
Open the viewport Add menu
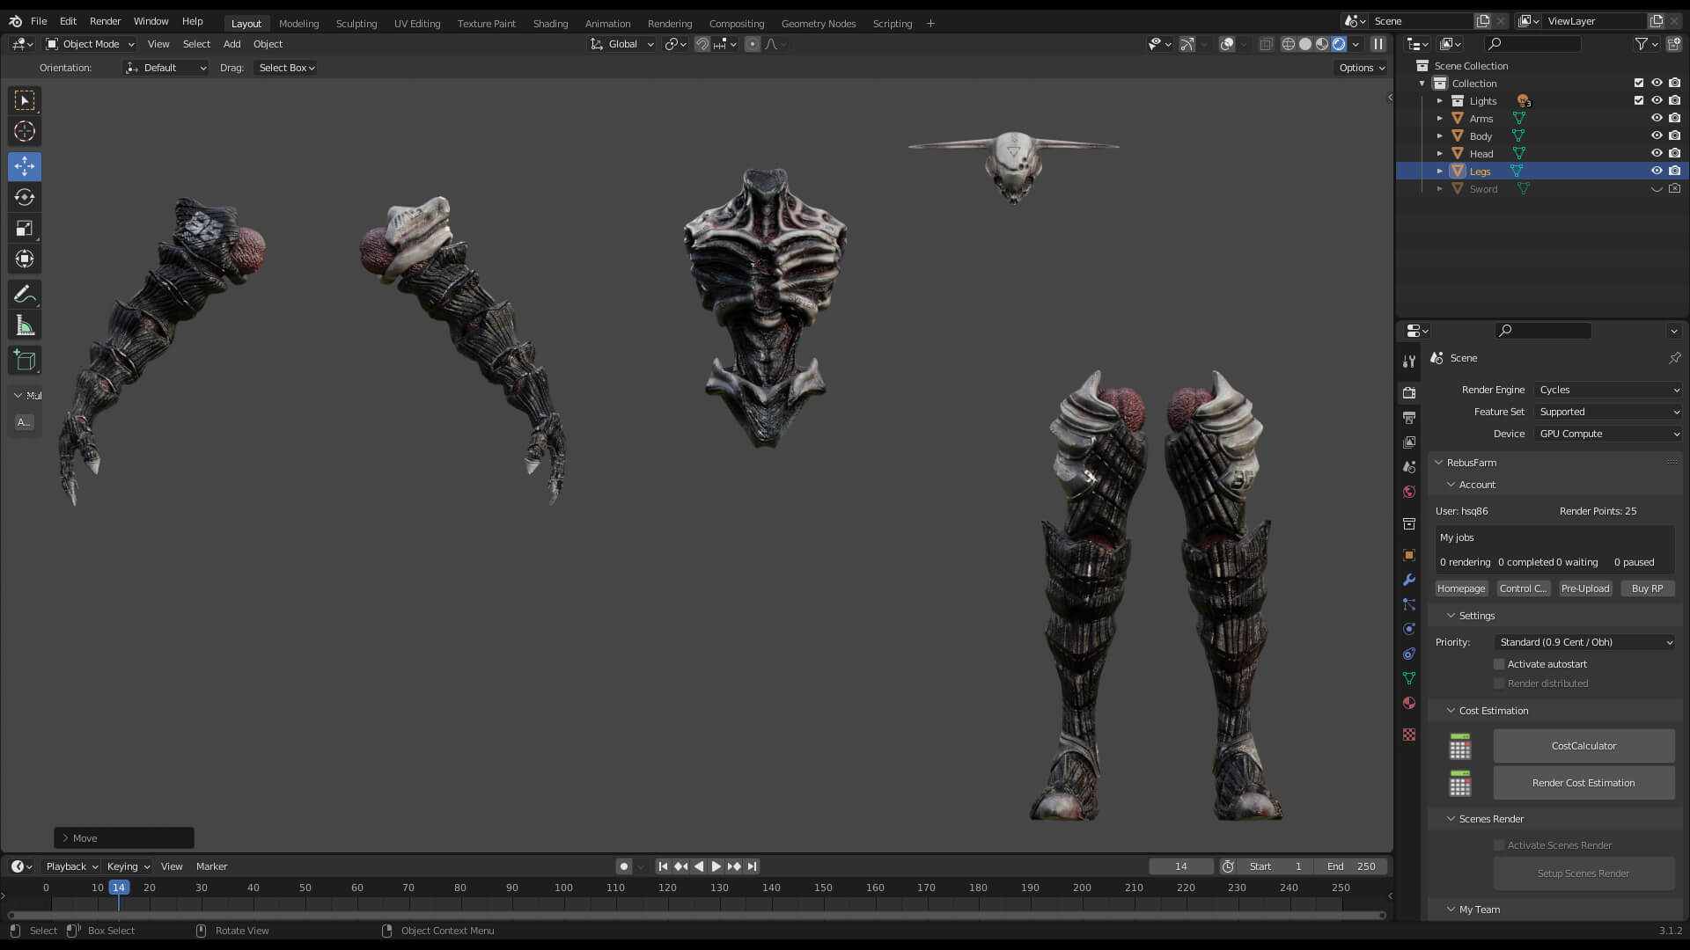(231, 44)
